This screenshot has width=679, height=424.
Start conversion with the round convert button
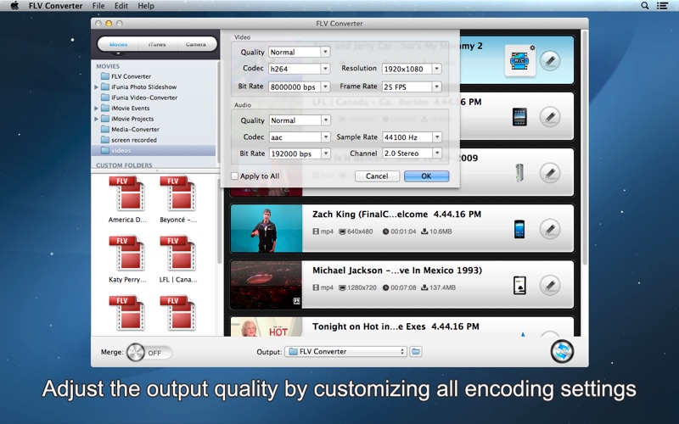pyautogui.click(x=562, y=351)
